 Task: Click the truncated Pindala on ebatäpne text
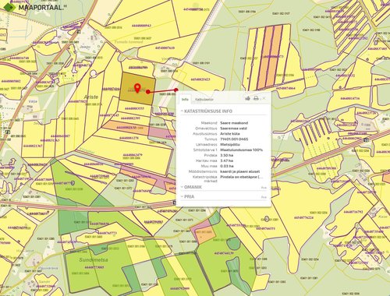[242, 177]
